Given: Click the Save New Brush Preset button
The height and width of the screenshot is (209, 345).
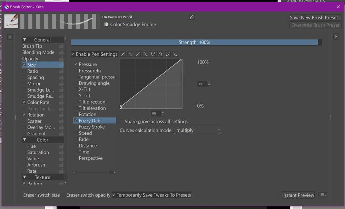Looking at the screenshot, I should [x=315, y=18].
